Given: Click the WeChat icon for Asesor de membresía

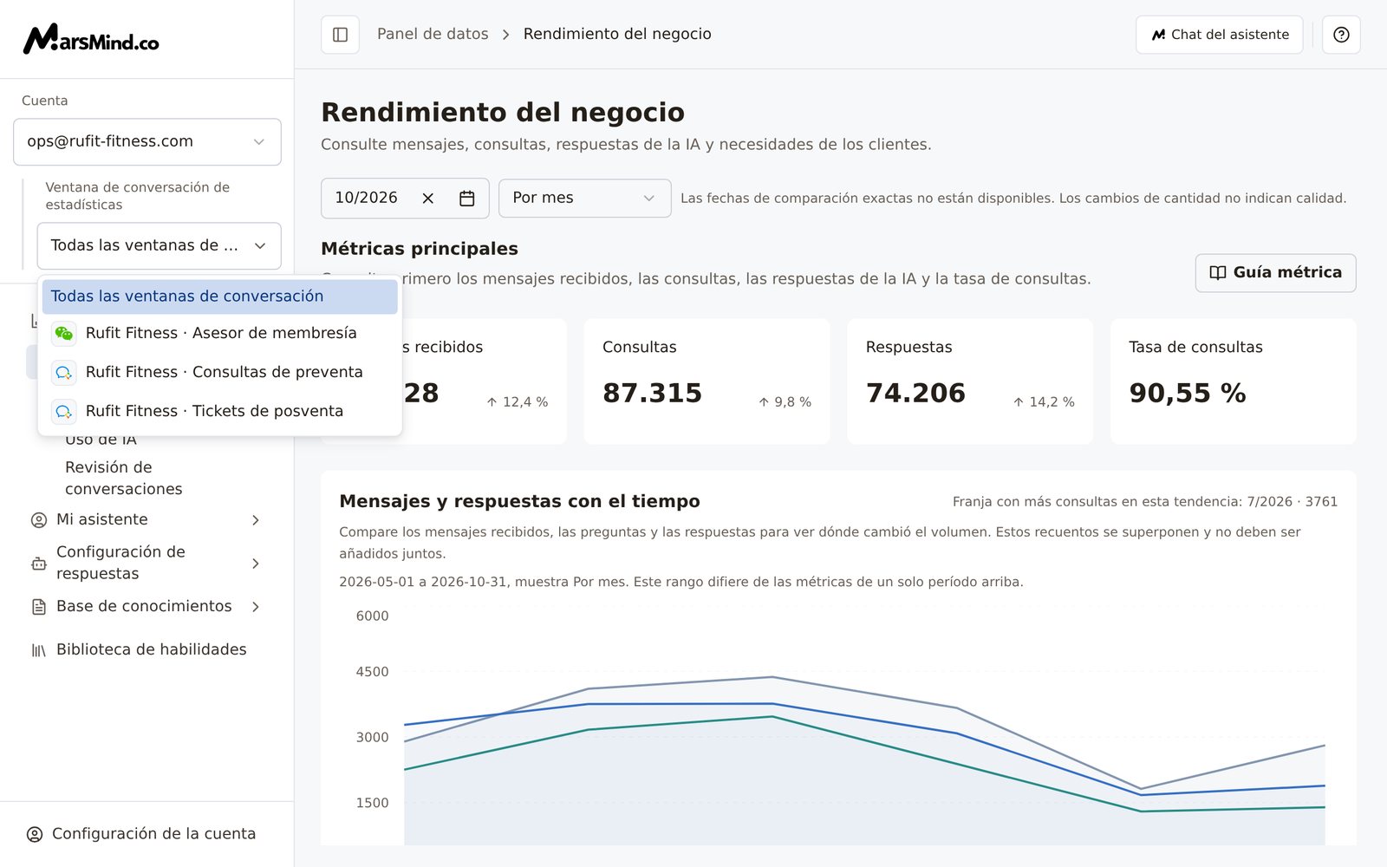Looking at the screenshot, I should click(64, 334).
